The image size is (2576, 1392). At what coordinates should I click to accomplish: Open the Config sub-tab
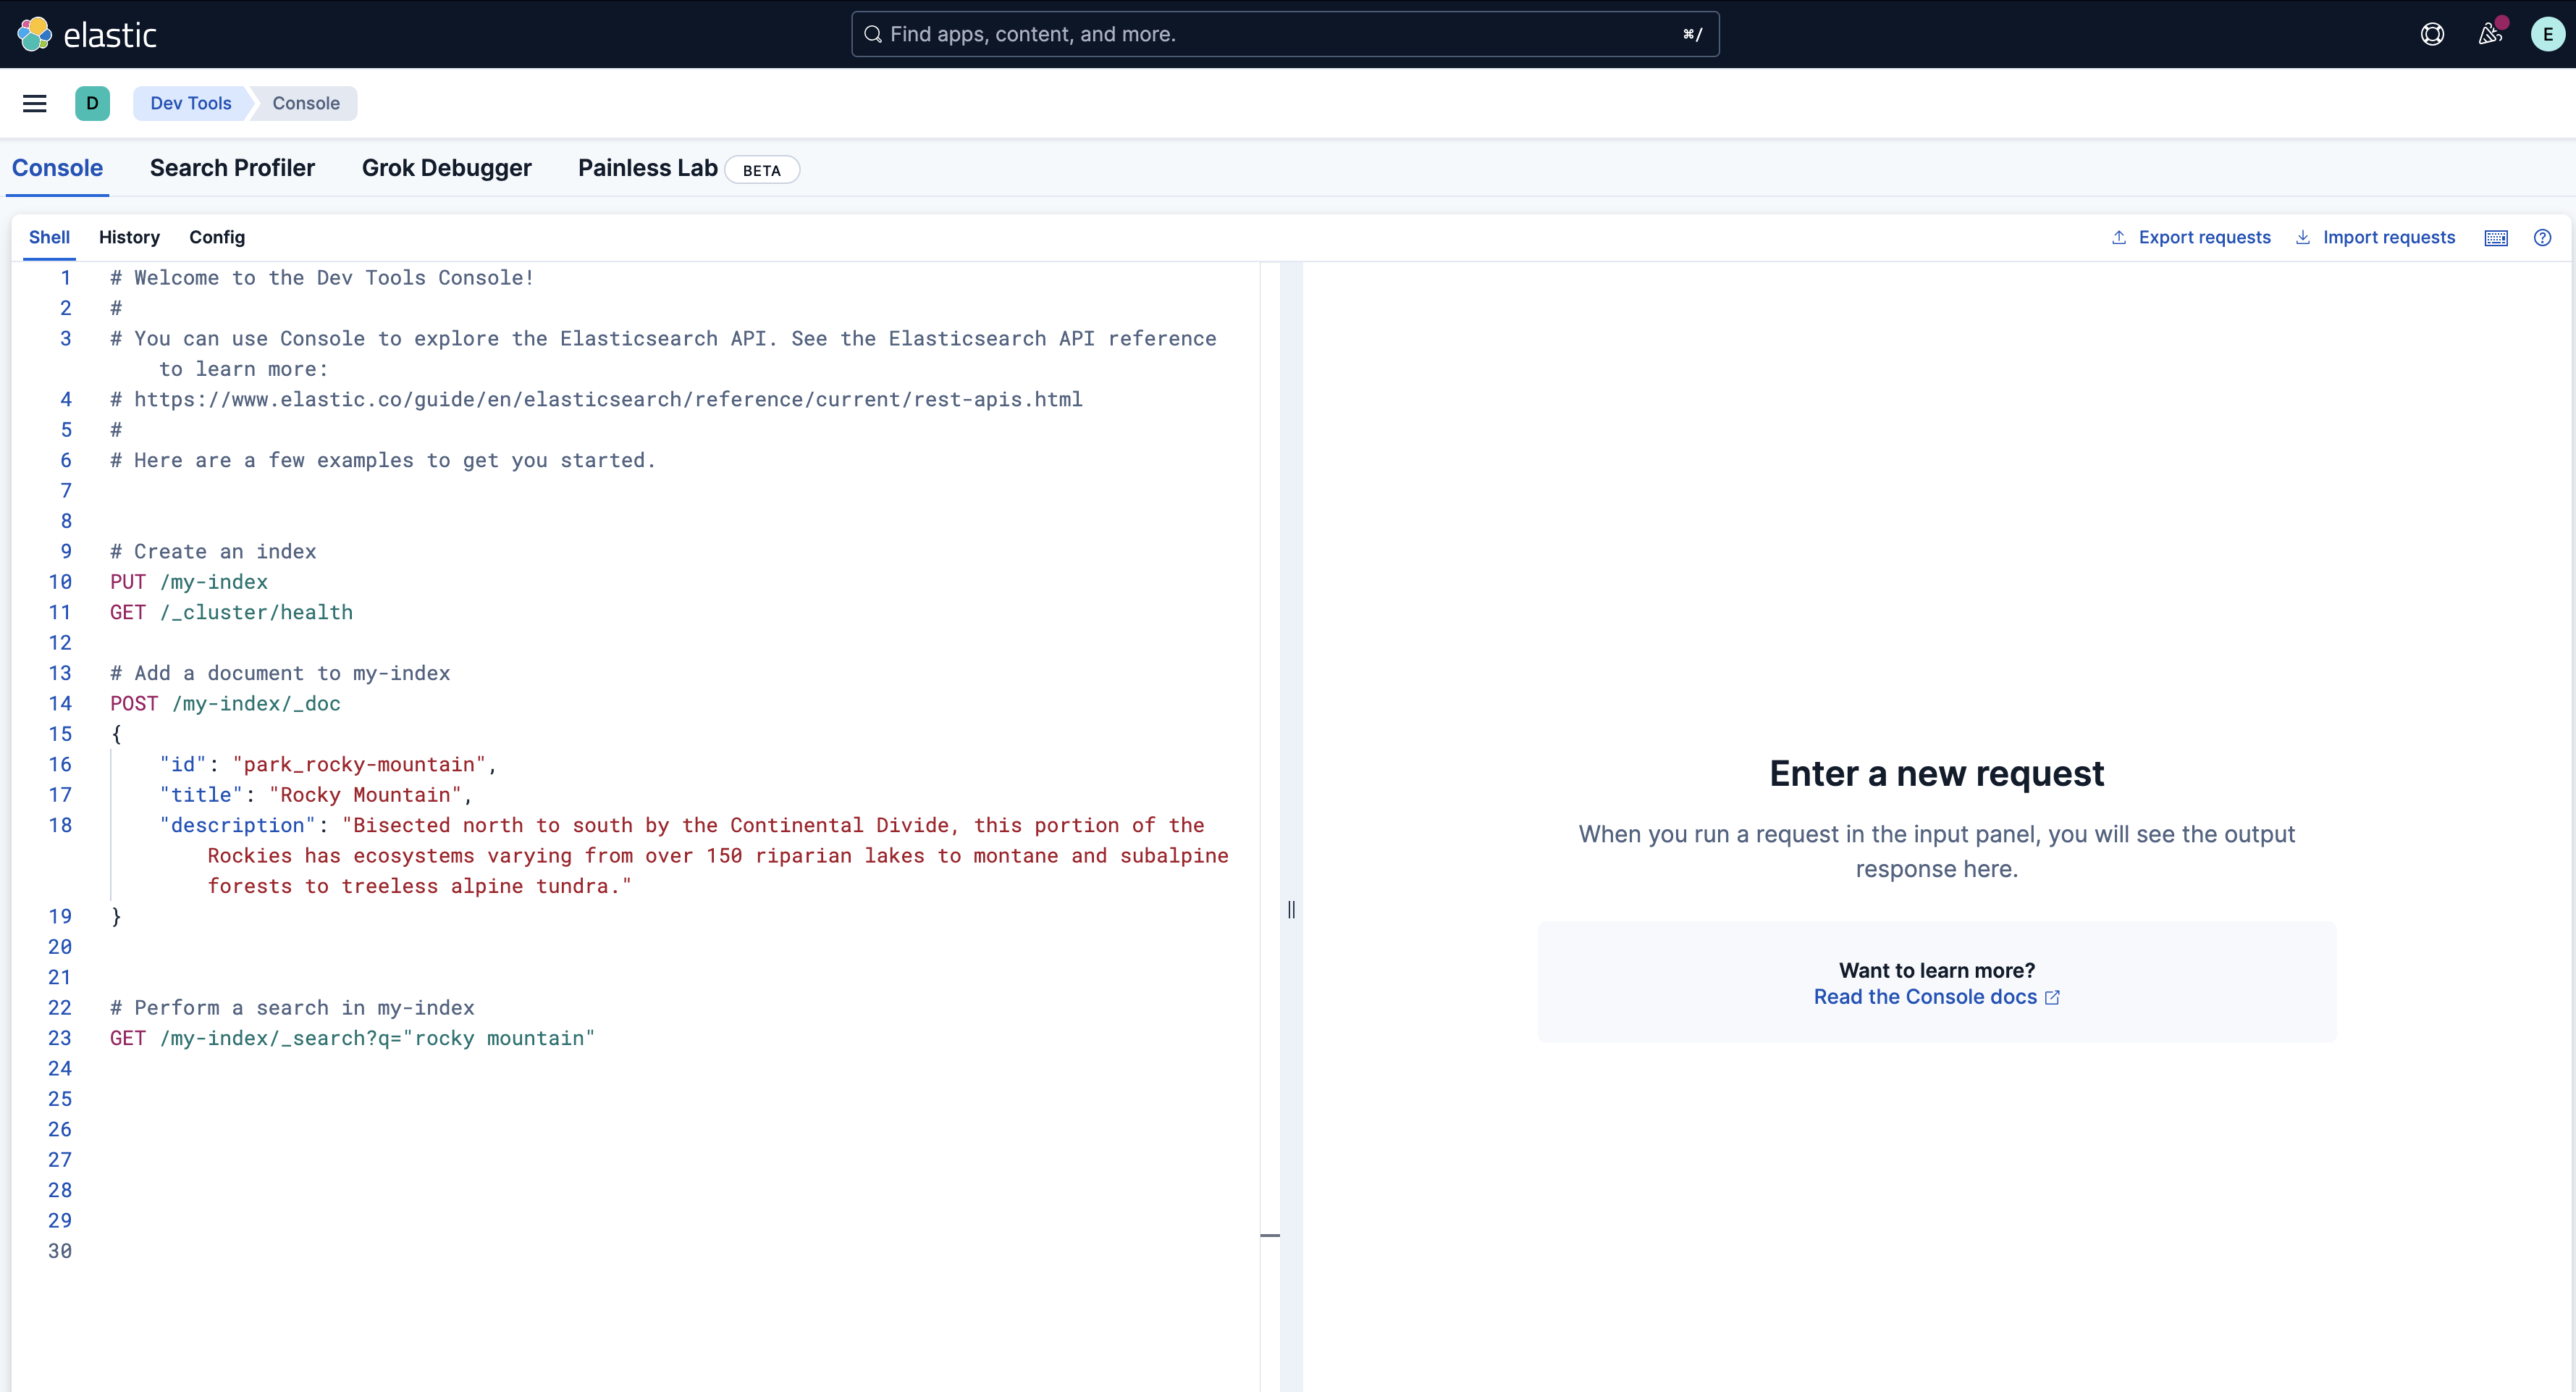[x=217, y=237]
